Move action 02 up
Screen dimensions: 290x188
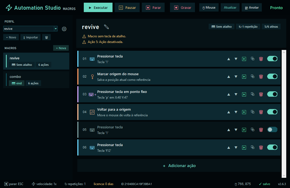pyautogui.click(x=229, y=77)
